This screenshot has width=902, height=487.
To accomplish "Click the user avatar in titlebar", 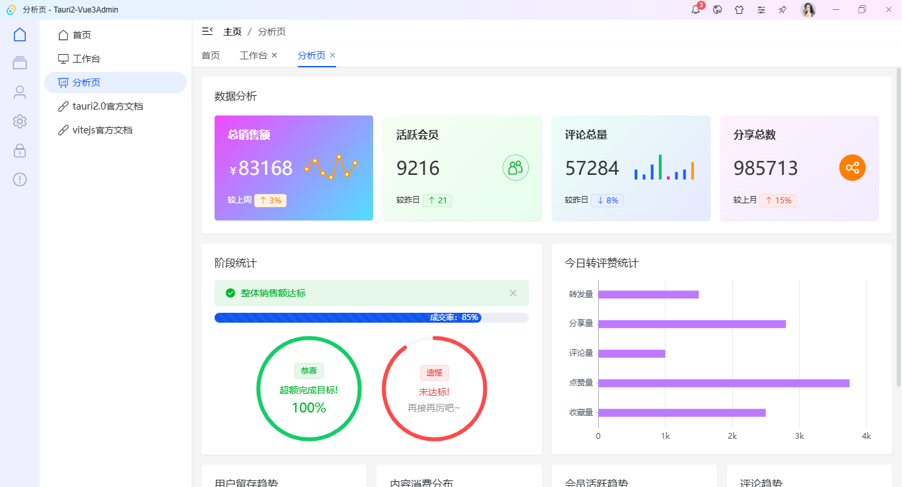I will tap(808, 10).
